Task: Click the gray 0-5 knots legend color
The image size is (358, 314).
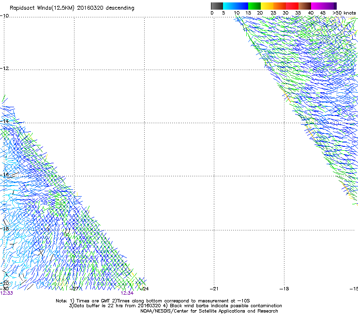Action: (217, 6)
